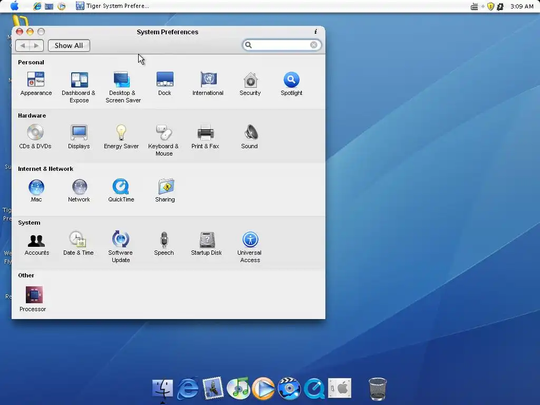The image size is (540, 405).
Task: Open the DVD clapperboard dock icon
Action: 290,389
